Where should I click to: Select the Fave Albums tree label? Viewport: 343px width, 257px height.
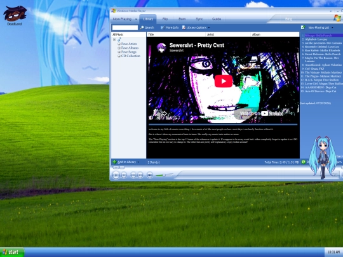(x=130, y=48)
